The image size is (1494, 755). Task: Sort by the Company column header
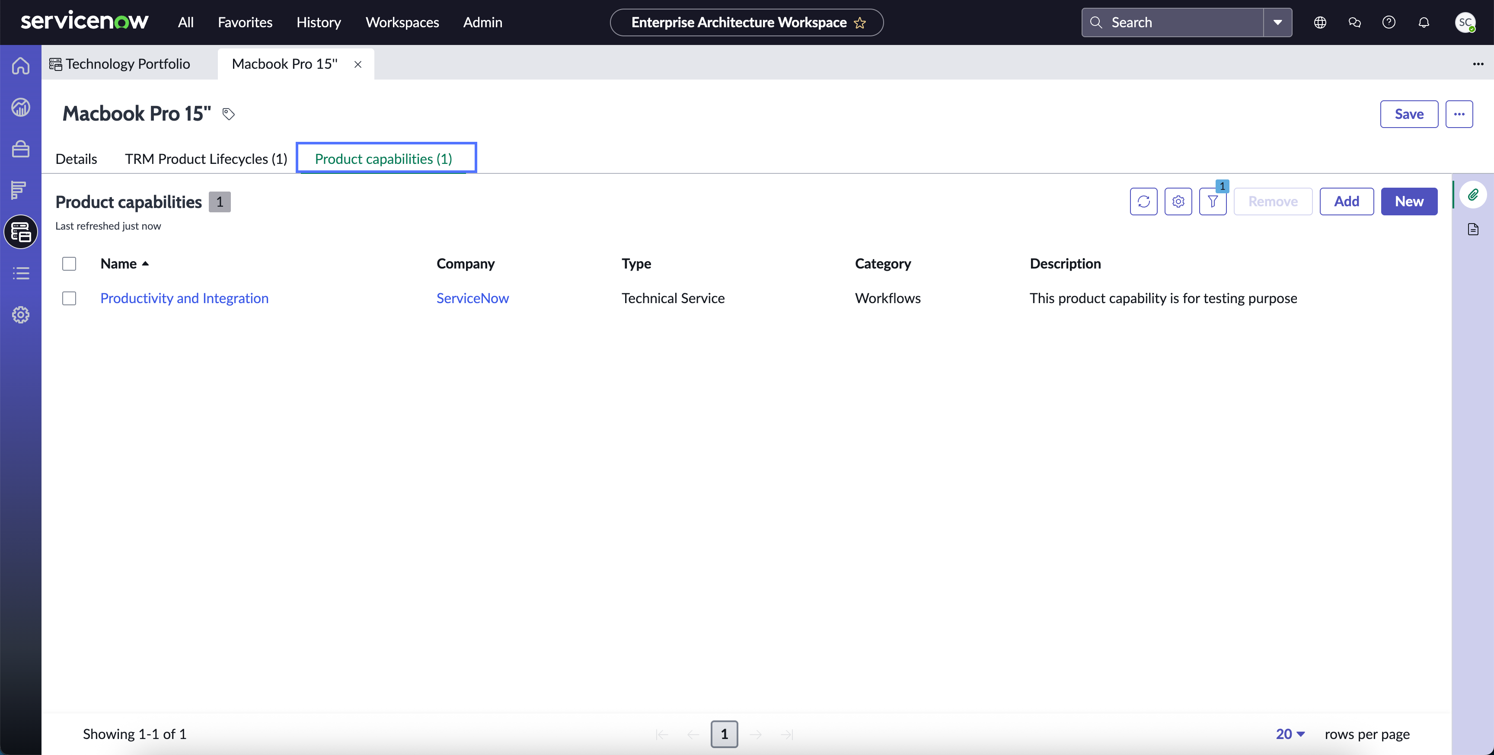coord(465,264)
